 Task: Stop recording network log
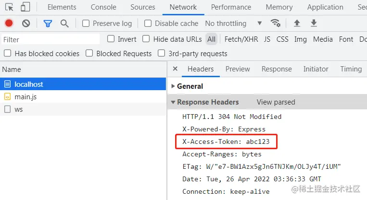point(9,23)
